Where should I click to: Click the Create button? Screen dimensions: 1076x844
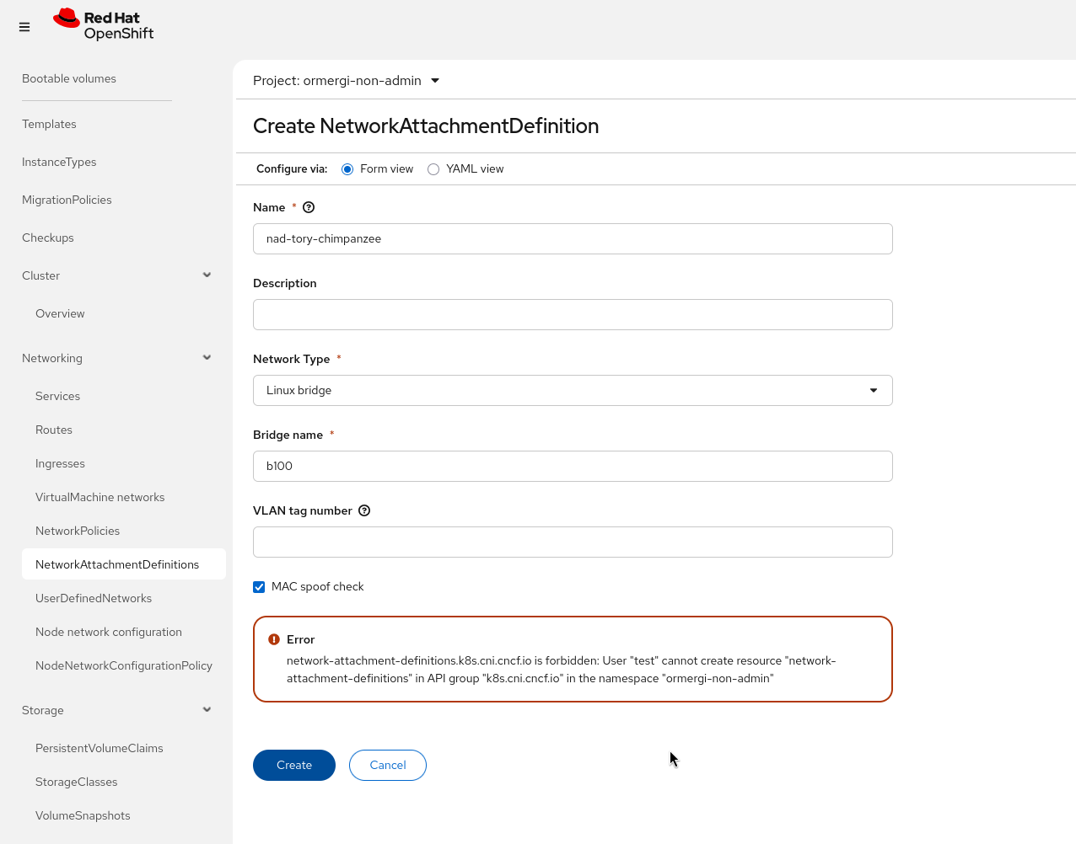click(294, 765)
